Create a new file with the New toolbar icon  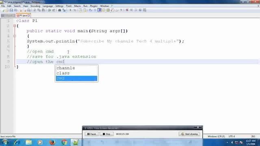[x=3, y=10]
